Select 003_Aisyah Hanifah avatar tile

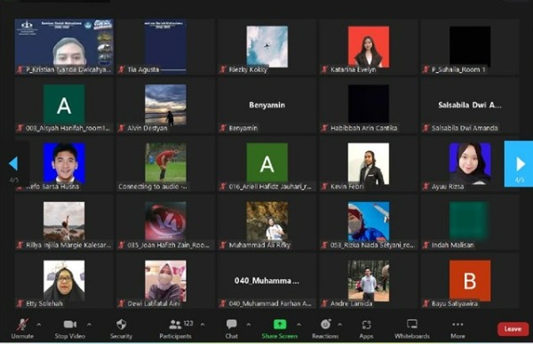pos(64,105)
